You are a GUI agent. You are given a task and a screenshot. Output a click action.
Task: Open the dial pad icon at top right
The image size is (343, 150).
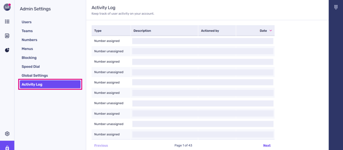[336, 7]
